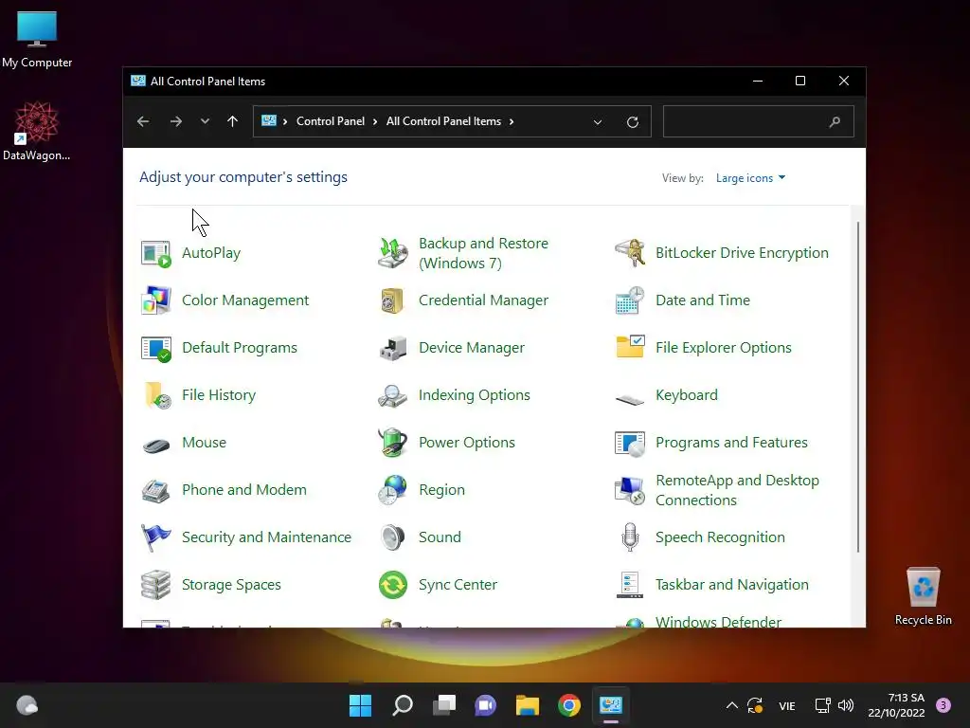
Task: Open the volume control in system tray
Action: (846, 705)
